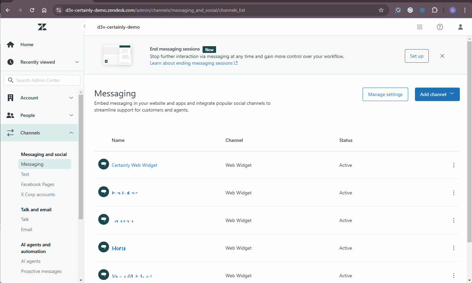Dismiss the End messaging sessions banner
Viewport: 472px width, 283px height.
coord(442,56)
